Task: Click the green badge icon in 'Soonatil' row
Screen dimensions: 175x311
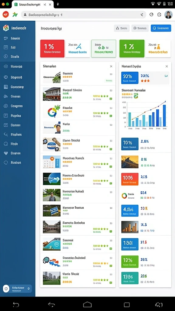Action: [x=111, y=248]
